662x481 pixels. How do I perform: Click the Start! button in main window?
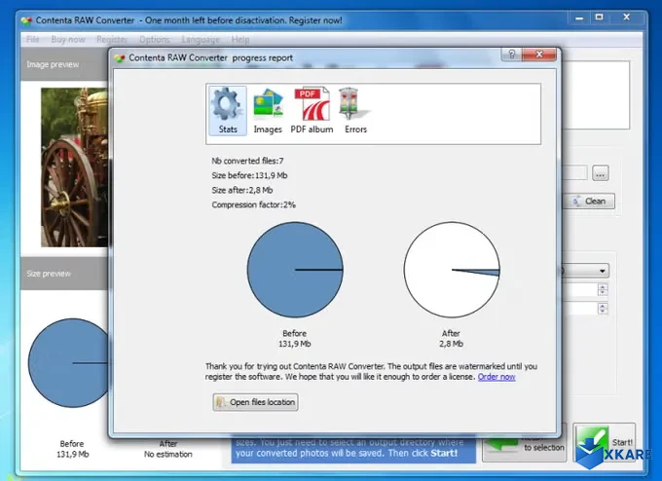coord(605,443)
